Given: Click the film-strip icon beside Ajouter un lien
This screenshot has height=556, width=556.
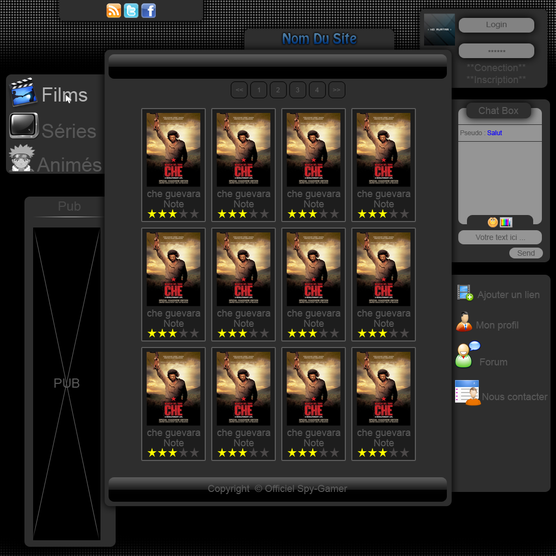Looking at the screenshot, I should coord(465,293).
